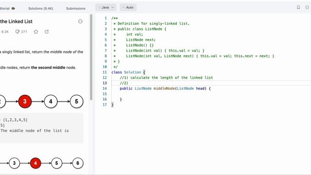Click the red node 3 in diagram
This screenshot has width=311, height=175.
[25, 102]
